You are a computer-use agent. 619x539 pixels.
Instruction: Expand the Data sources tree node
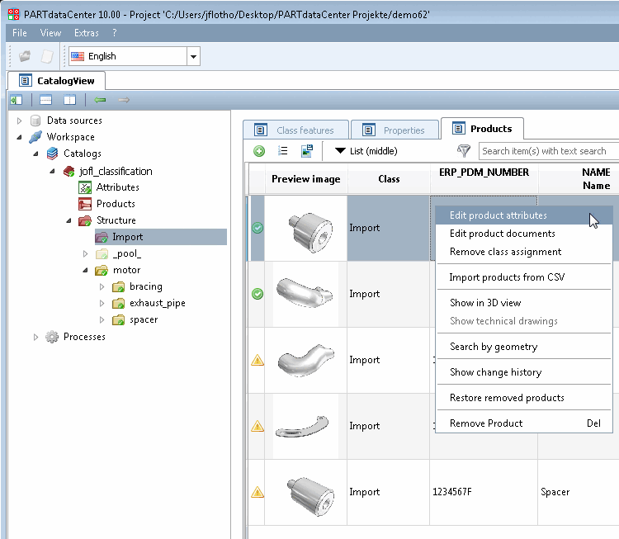point(19,121)
